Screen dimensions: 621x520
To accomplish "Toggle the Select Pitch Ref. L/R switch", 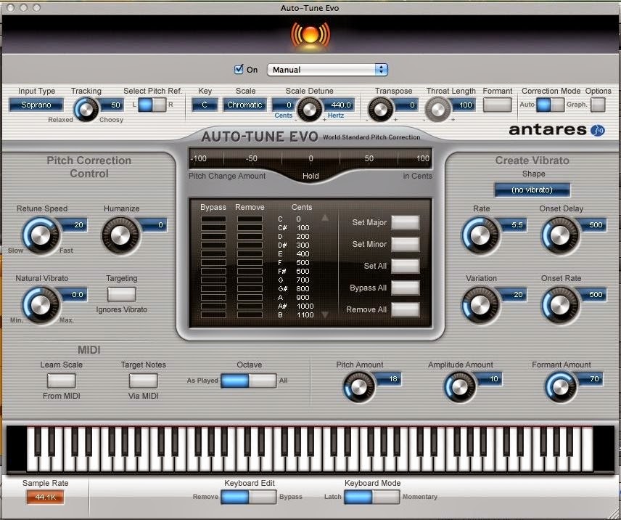I will (x=152, y=105).
